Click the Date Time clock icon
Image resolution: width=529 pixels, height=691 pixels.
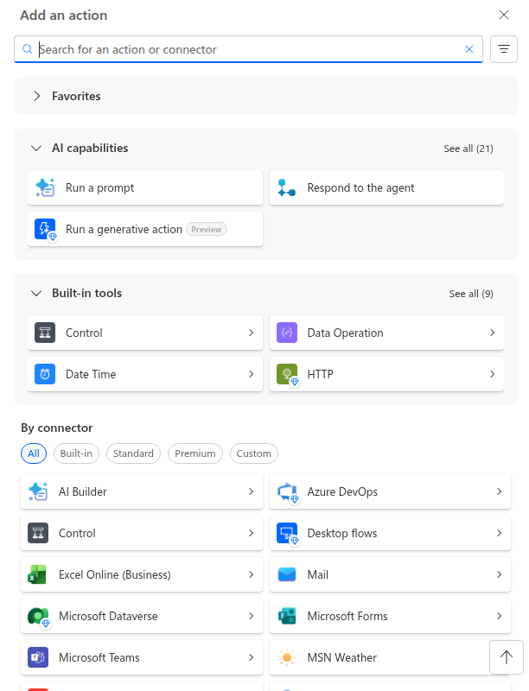(45, 374)
